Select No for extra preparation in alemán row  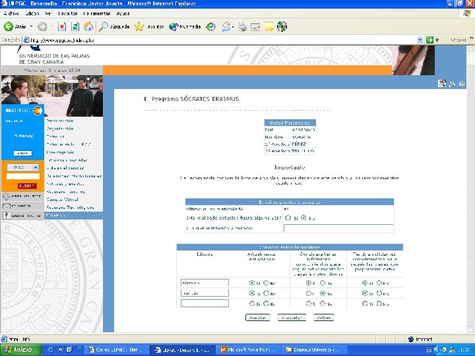point(379,283)
